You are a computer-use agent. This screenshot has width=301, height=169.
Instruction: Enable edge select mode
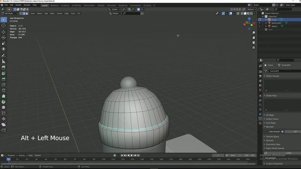[24, 14]
